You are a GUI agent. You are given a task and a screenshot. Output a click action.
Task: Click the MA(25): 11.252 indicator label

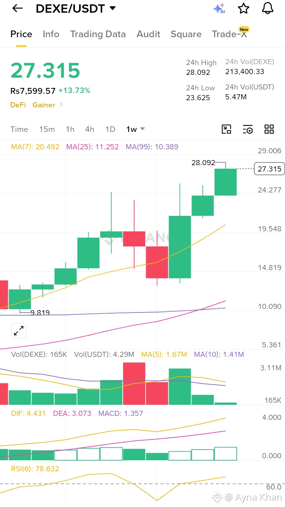[93, 147]
